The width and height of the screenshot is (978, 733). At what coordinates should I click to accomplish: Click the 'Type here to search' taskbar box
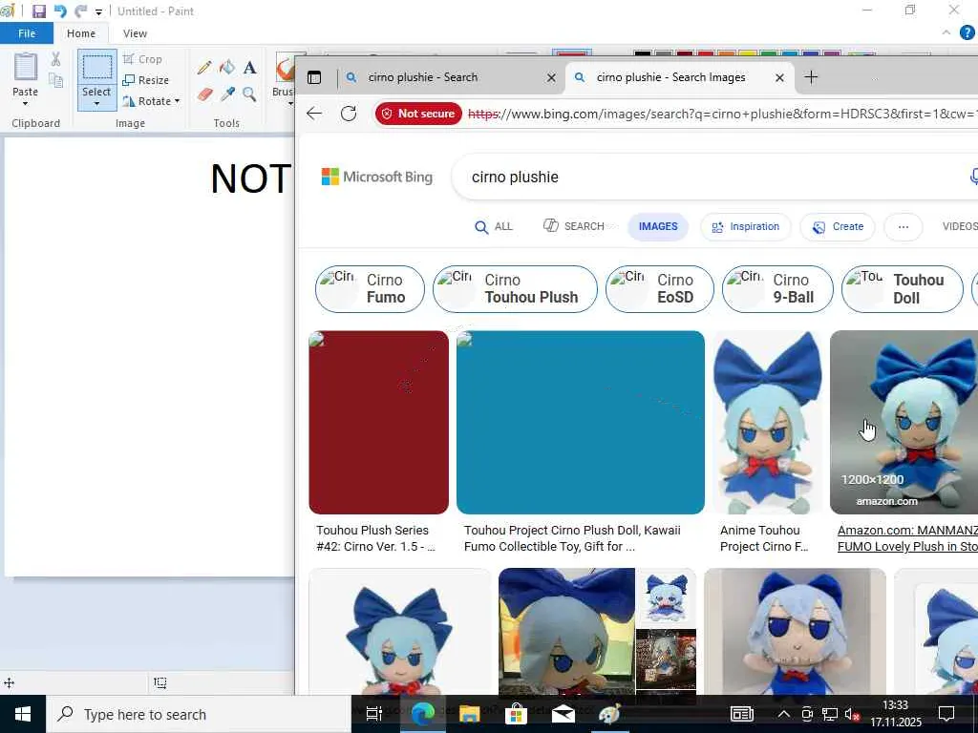[199, 714]
